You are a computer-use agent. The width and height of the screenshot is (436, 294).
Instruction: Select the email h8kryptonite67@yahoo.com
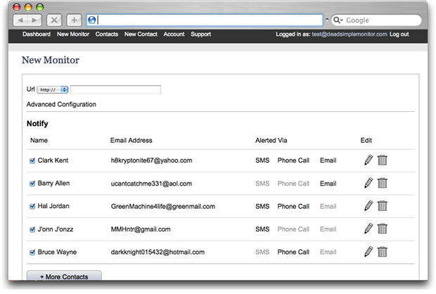point(151,160)
